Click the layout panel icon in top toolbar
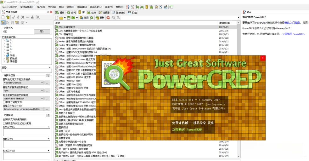Viewport: 309px width, 161px height. coord(171,7)
